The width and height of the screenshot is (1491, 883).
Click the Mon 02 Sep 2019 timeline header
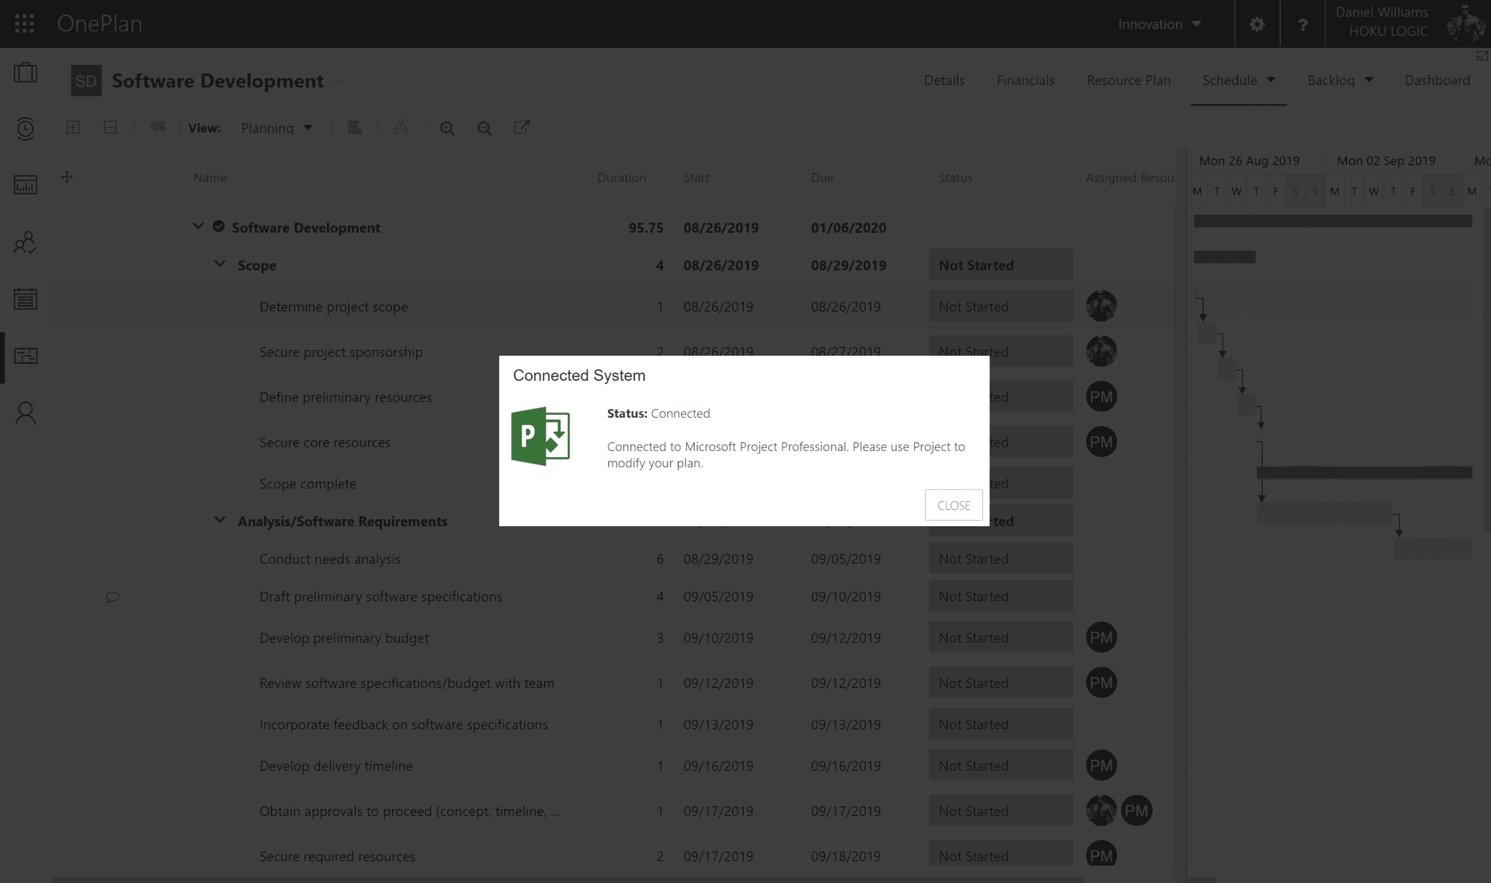(x=1386, y=161)
